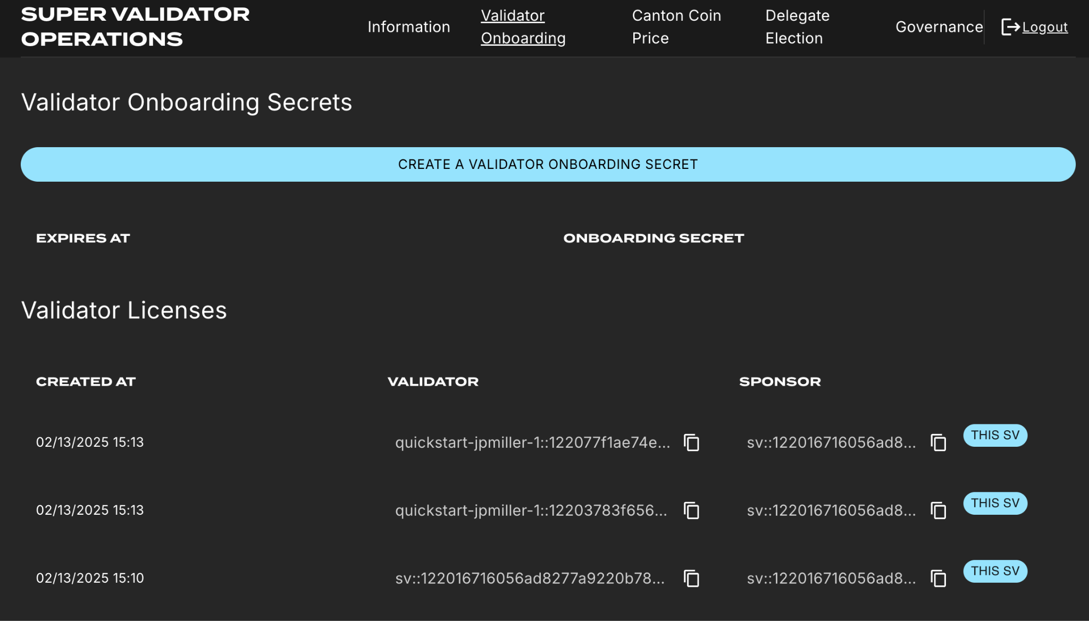Screen dimensions: 1089x621
Task: Click the THIS SV badge in the second row
Action: (995, 503)
